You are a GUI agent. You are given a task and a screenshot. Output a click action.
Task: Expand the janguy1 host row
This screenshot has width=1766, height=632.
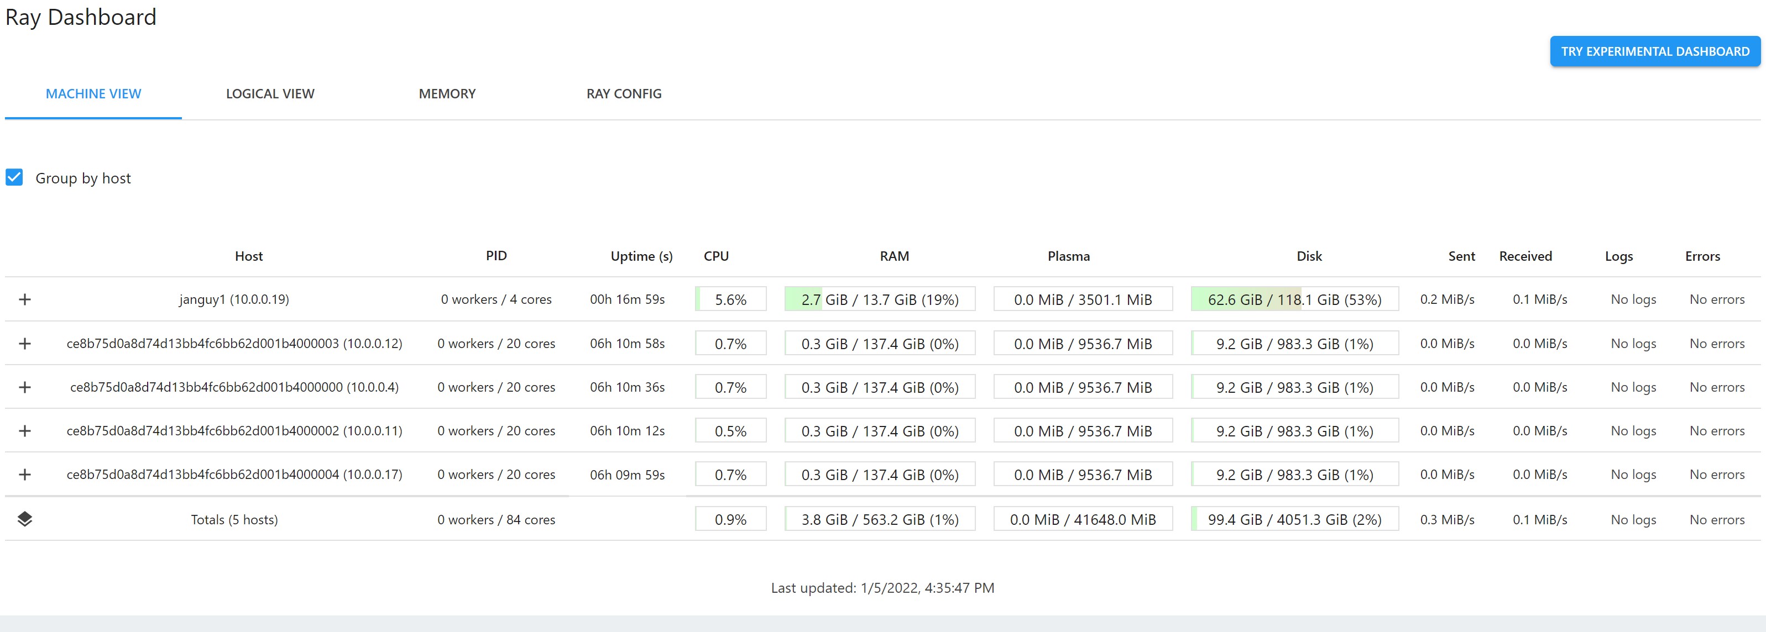coord(25,299)
